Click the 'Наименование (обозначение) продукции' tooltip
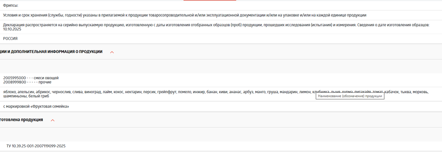Image resolution: width=442 pixels, height=154 pixels. (350, 96)
